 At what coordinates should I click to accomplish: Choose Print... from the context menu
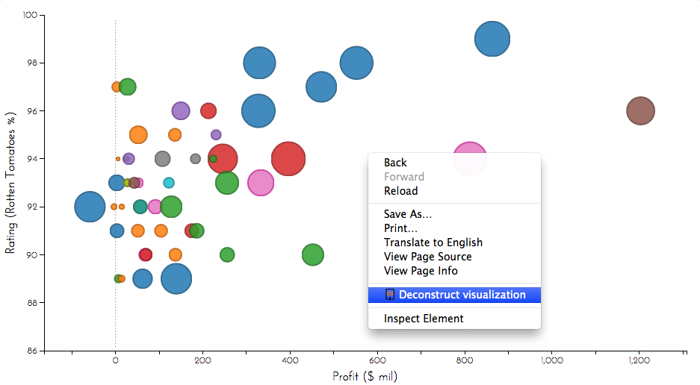[x=400, y=228]
